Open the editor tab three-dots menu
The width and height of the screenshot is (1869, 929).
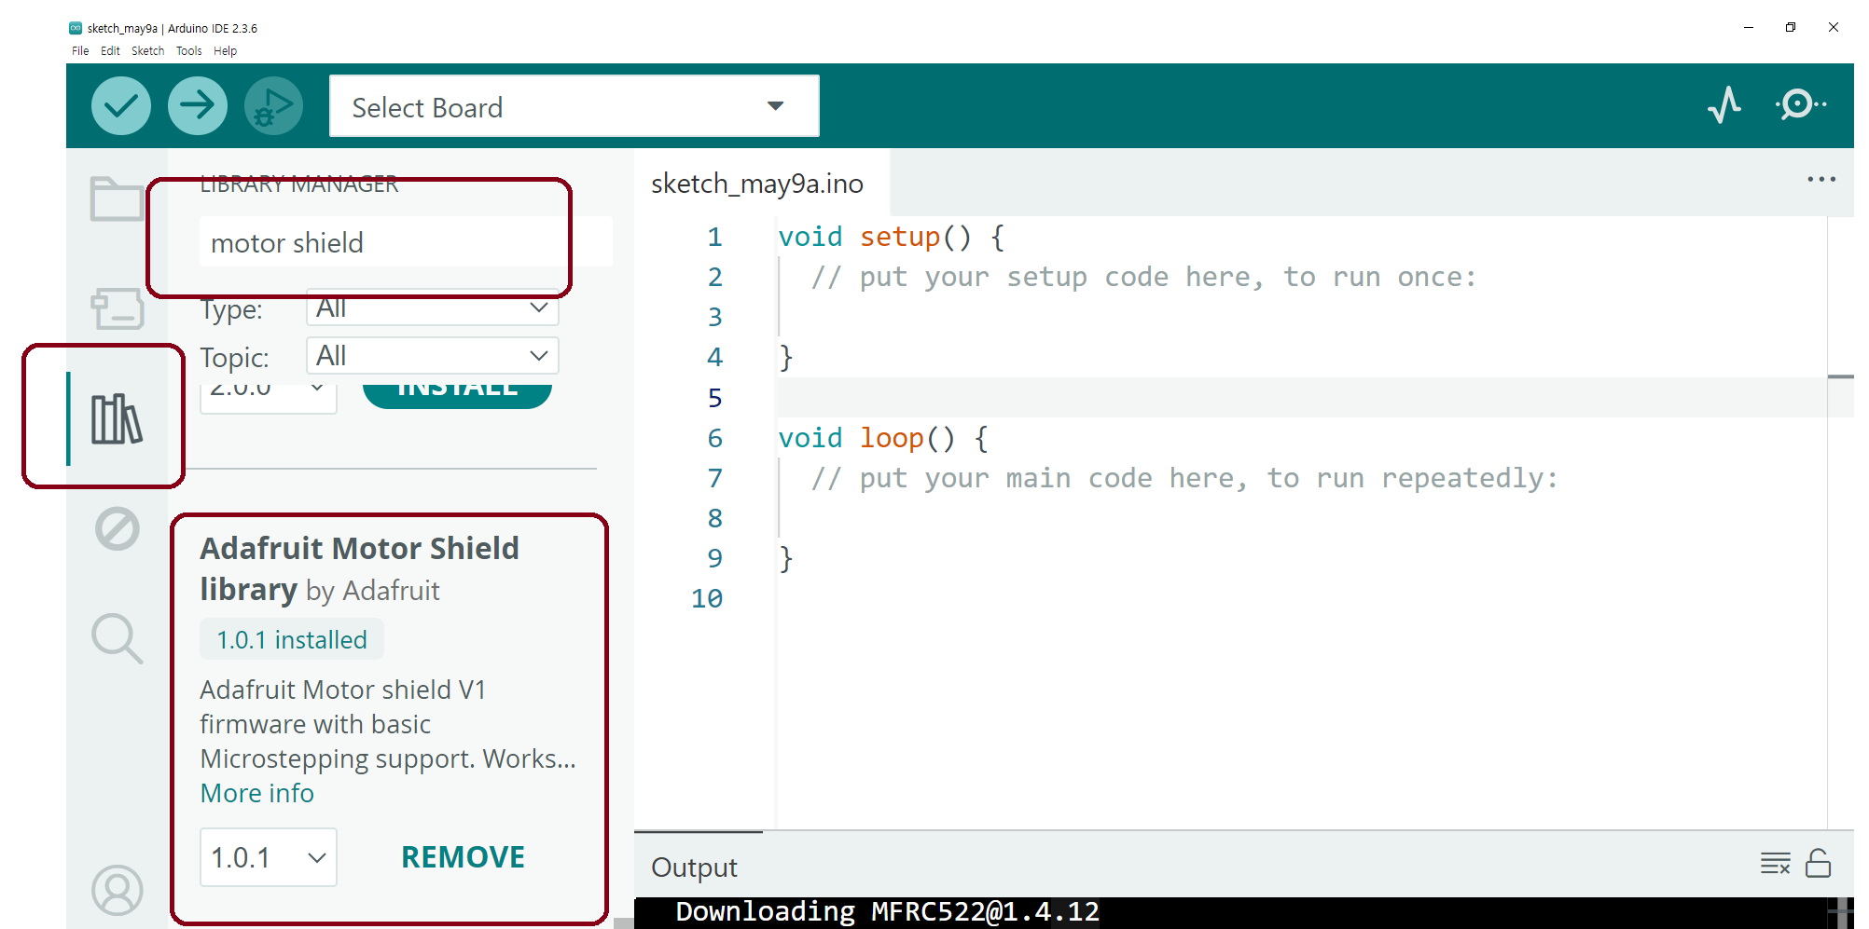[x=1821, y=180]
